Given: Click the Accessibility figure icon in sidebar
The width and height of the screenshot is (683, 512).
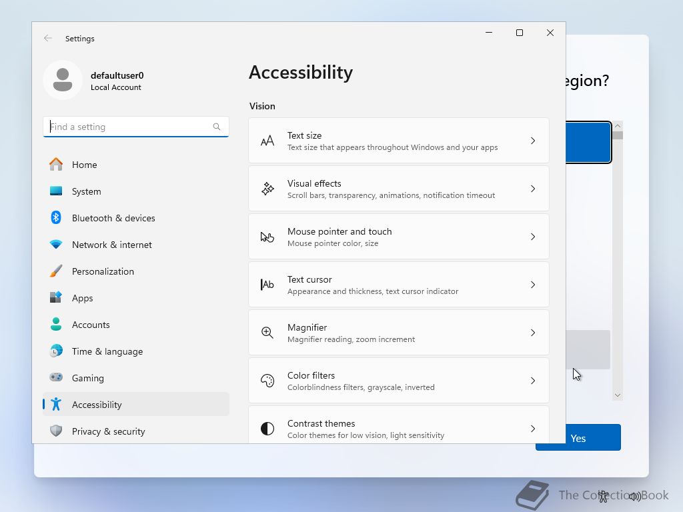Looking at the screenshot, I should [56, 405].
